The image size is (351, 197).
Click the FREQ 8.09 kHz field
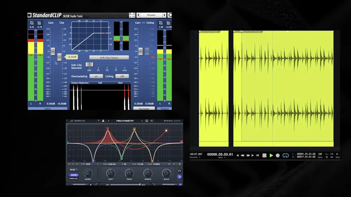109,164
